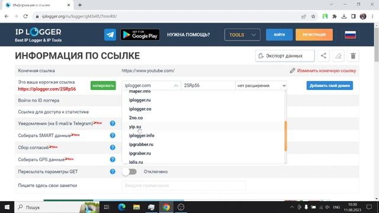Select ipgraber.ru domain option
Viewport: 379px width, 213px height.
tap(140, 153)
